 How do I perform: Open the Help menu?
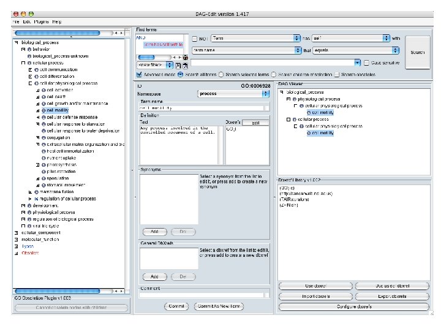57,21
